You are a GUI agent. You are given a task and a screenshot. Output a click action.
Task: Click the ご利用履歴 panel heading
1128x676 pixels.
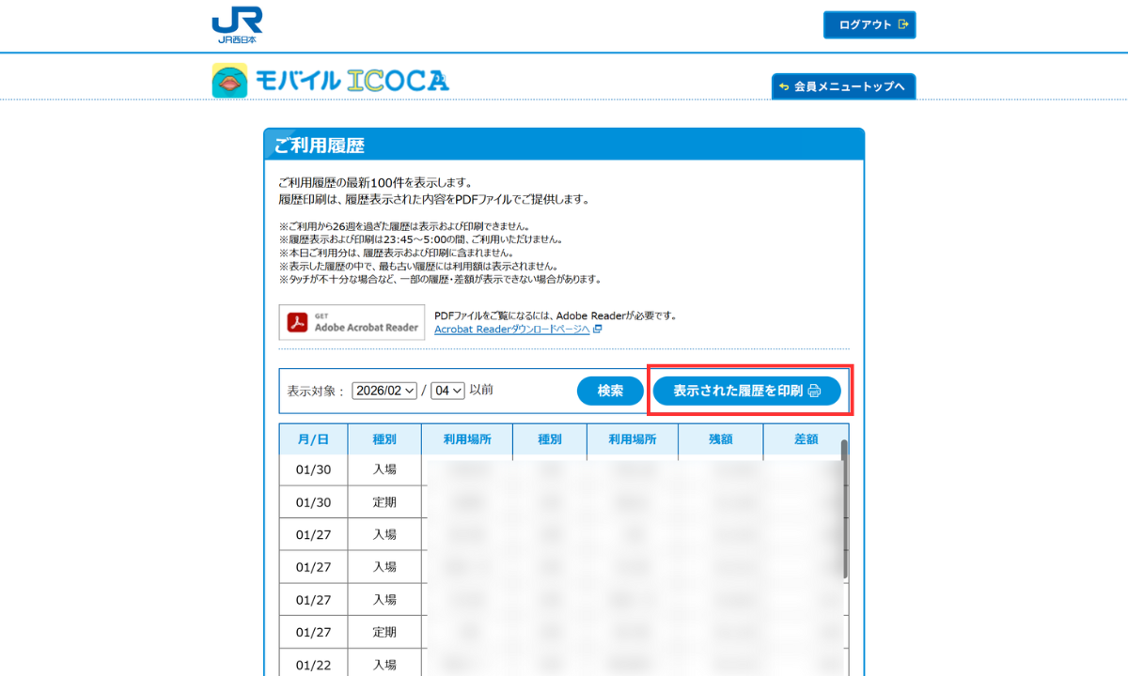coord(320,146)
